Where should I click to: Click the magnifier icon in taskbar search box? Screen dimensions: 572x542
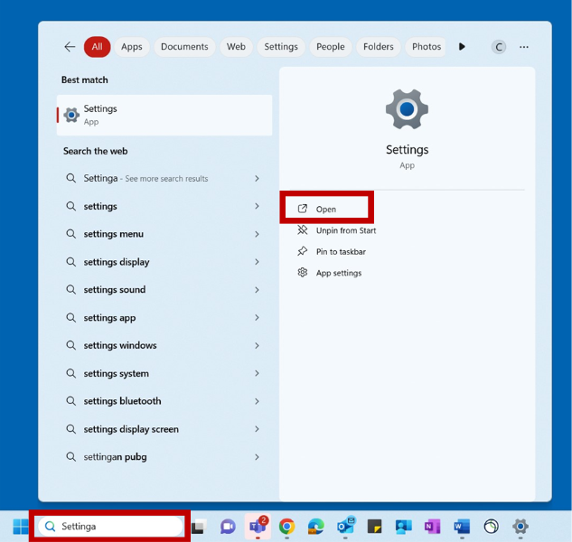[x=50, y=527]
